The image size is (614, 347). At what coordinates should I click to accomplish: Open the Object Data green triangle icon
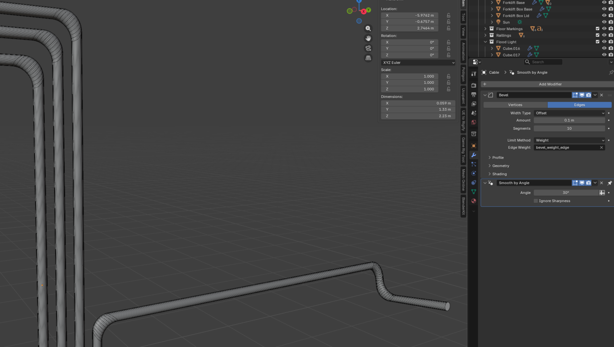tap(473, 191)
